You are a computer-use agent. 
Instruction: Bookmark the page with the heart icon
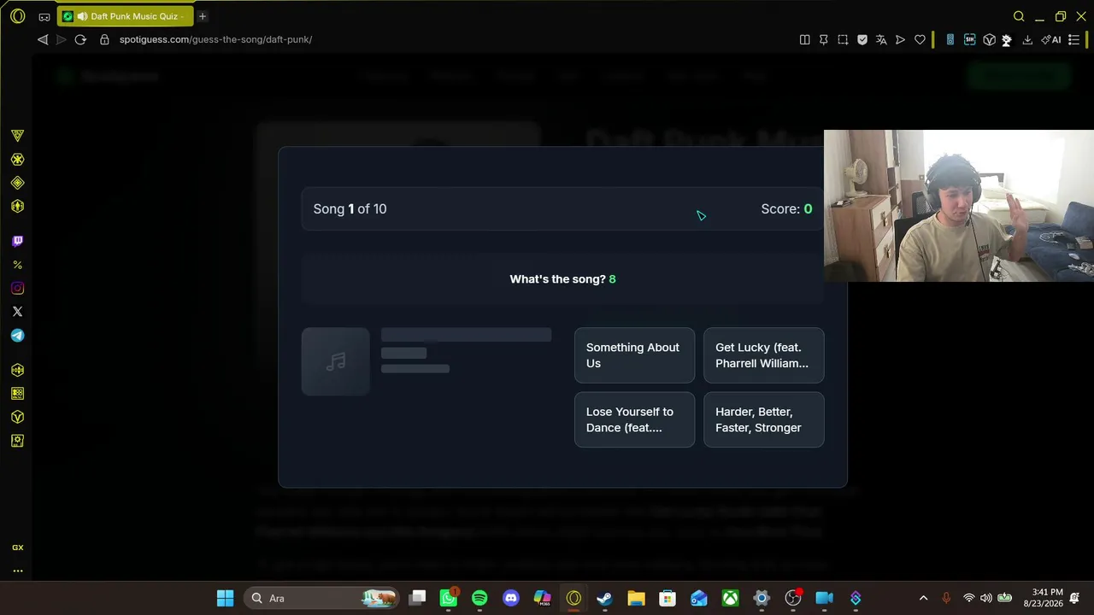coord(920,39)
